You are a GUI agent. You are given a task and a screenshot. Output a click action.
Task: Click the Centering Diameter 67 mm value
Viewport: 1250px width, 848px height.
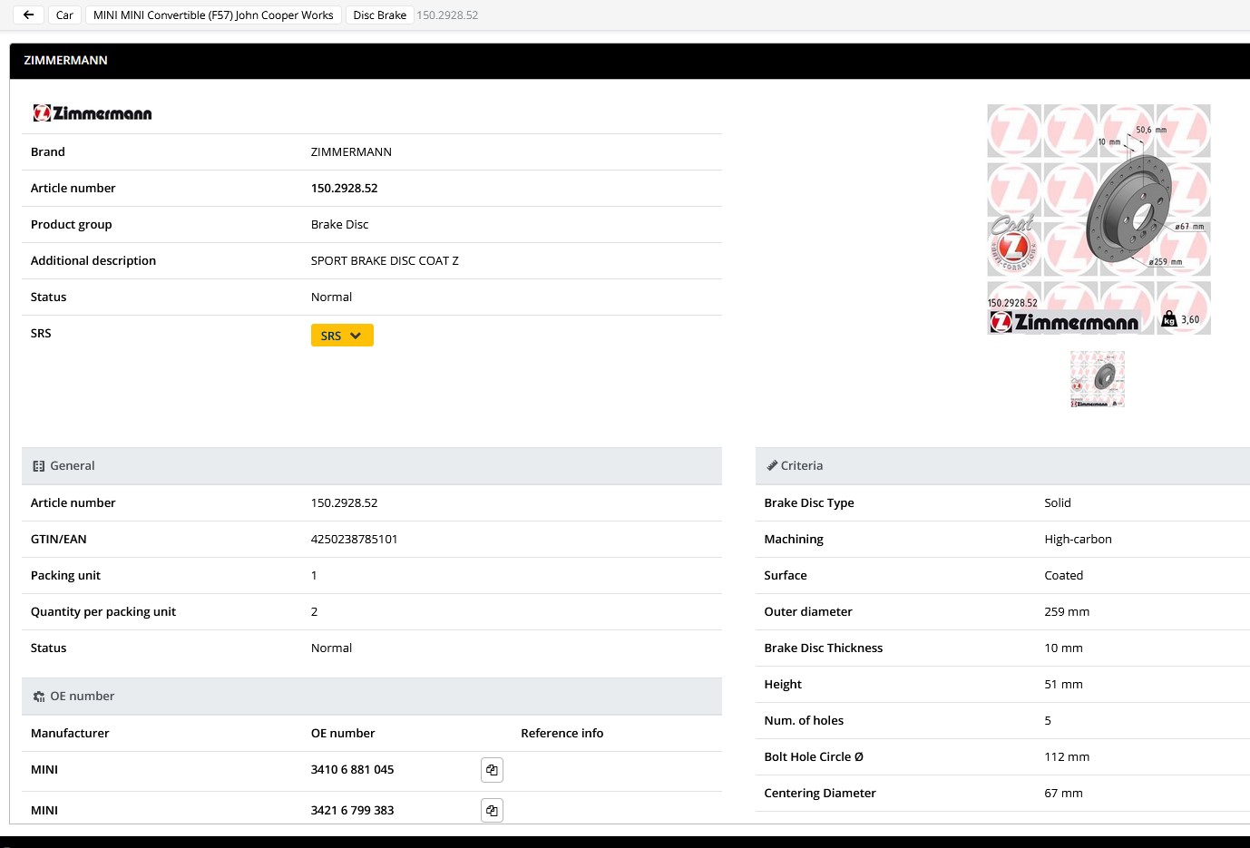click(x=1063, y=793)
